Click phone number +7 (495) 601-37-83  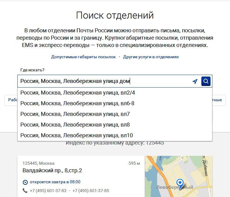[48, 191]
